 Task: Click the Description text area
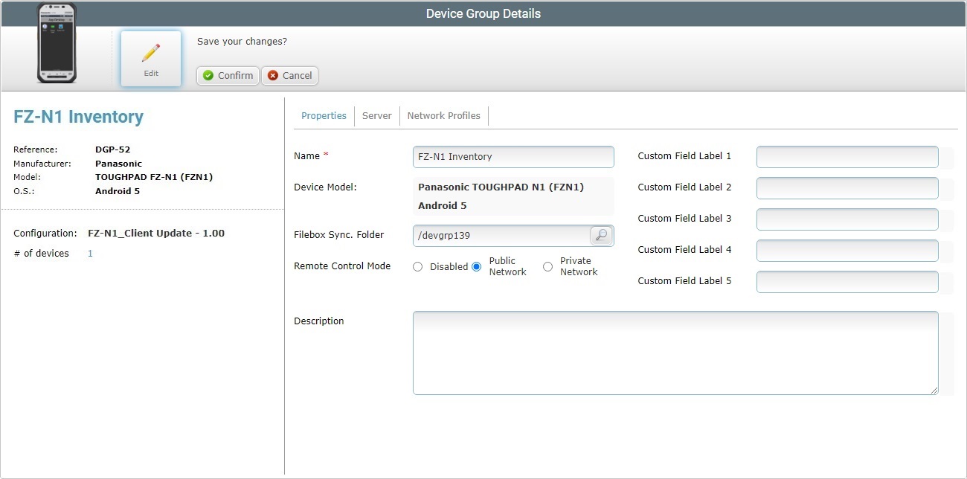pyautogui.click(x=675, y=353)
